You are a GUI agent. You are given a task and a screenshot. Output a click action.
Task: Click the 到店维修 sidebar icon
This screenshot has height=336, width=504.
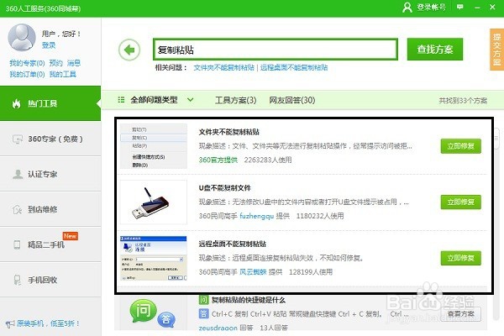17,209
